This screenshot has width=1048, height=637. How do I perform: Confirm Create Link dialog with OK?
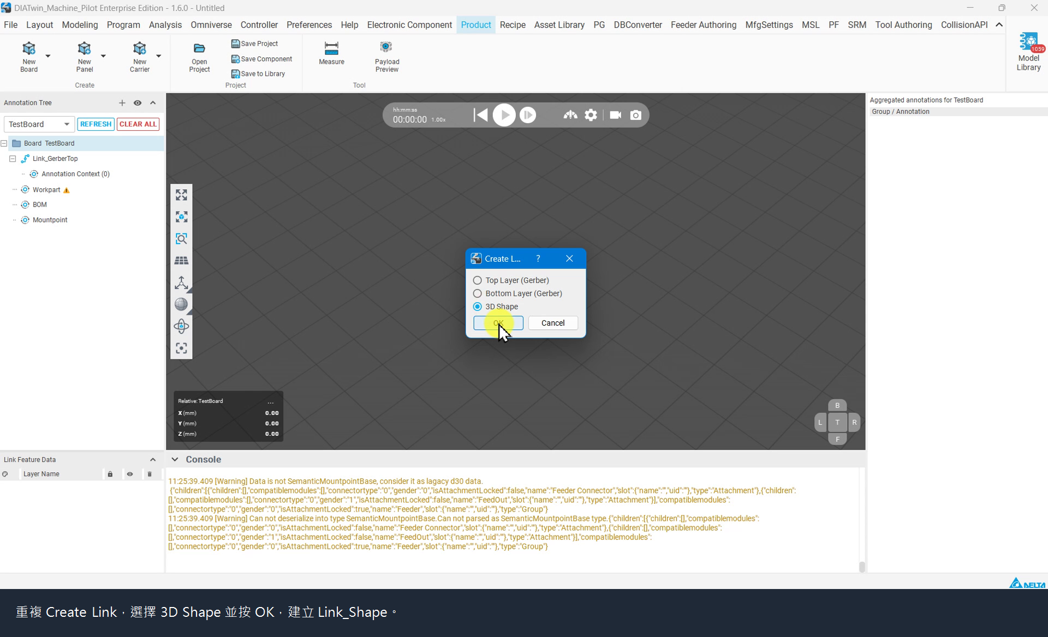pyautogui.click(x=498, y=323)
